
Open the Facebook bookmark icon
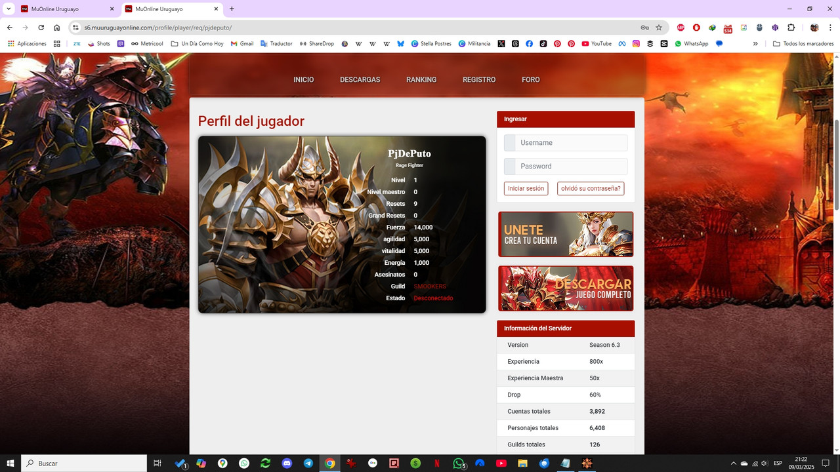click(x=529, y=44)
